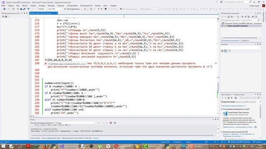
Task: Click the navigate backward toolbar icon
Action: coord(5,9)
